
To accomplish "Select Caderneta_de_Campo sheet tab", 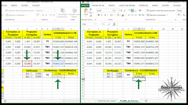I will point(107,101).
